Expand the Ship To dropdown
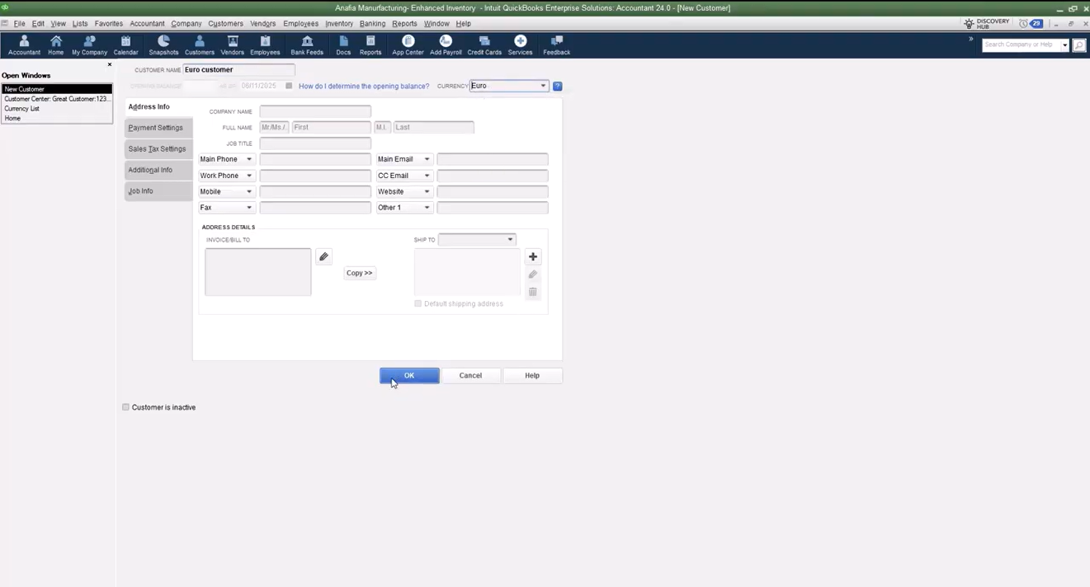This screenshot has width=1090, height=587. click(510, 240)
